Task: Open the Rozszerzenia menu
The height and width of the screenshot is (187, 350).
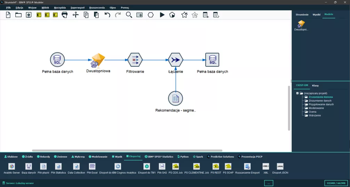Action: [97, 8]
